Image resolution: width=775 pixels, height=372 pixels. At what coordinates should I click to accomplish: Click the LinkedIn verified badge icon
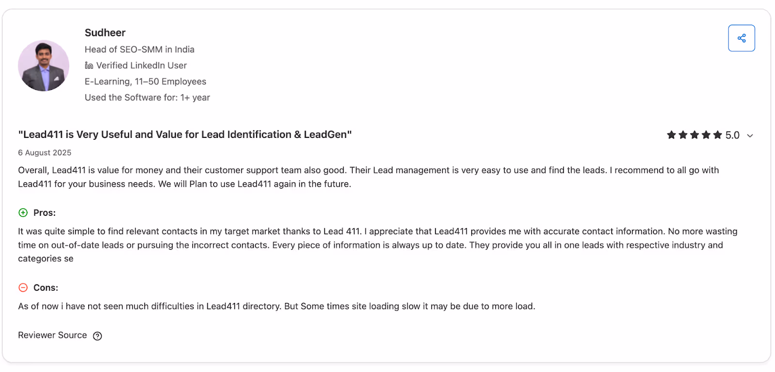click(89, 65)
